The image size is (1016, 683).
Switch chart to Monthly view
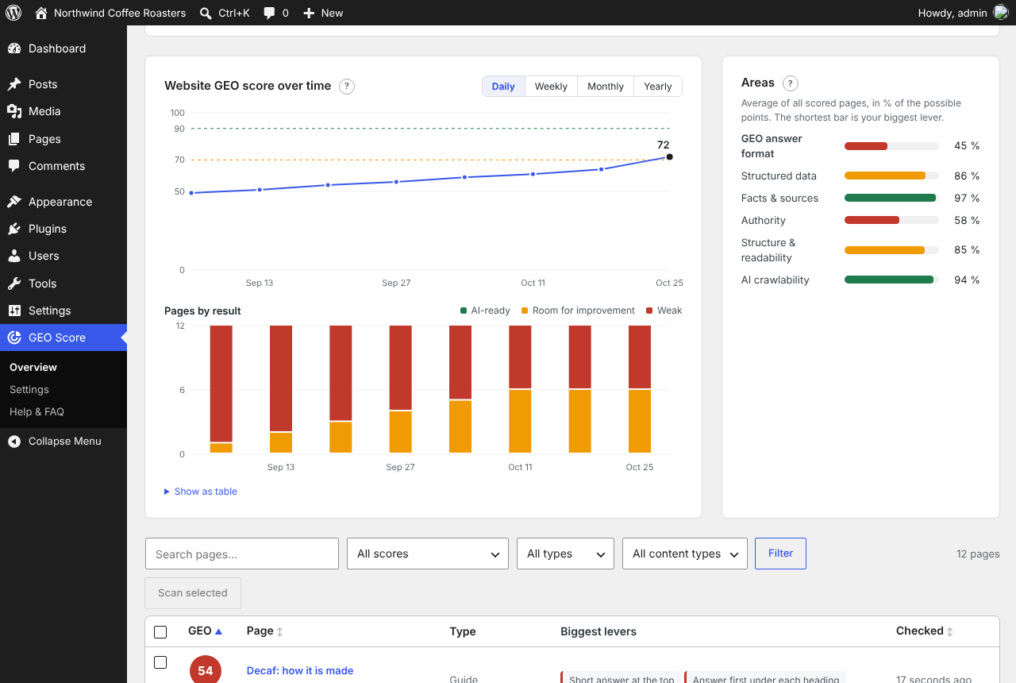click(x=606, y=87)
